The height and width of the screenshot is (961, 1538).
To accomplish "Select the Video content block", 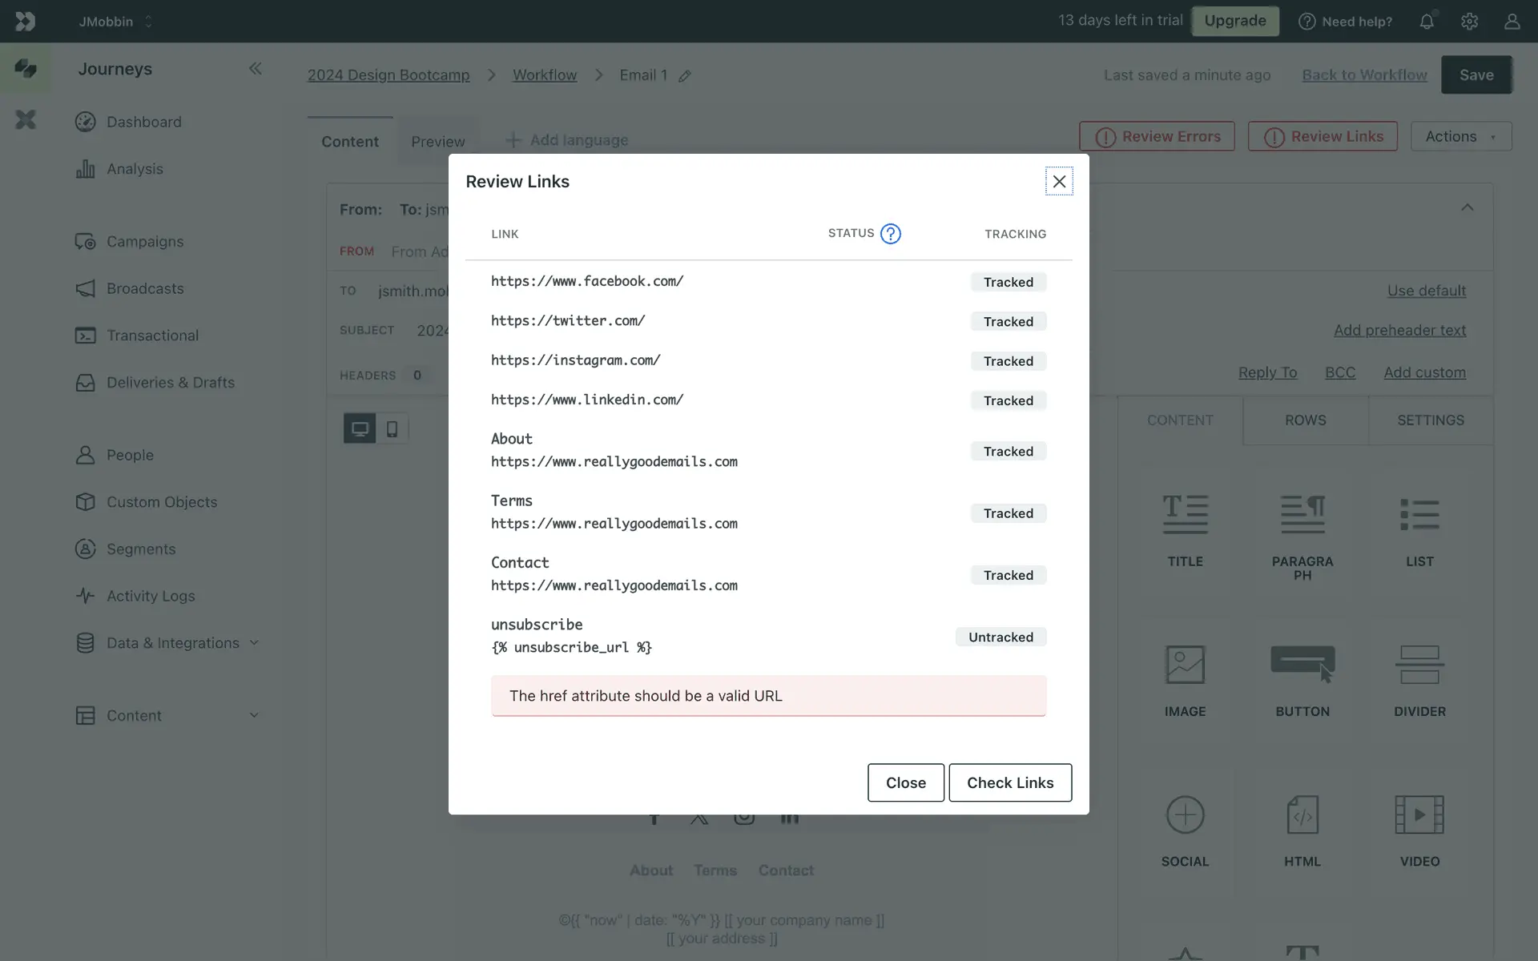I will click(x=1419, y=830).
